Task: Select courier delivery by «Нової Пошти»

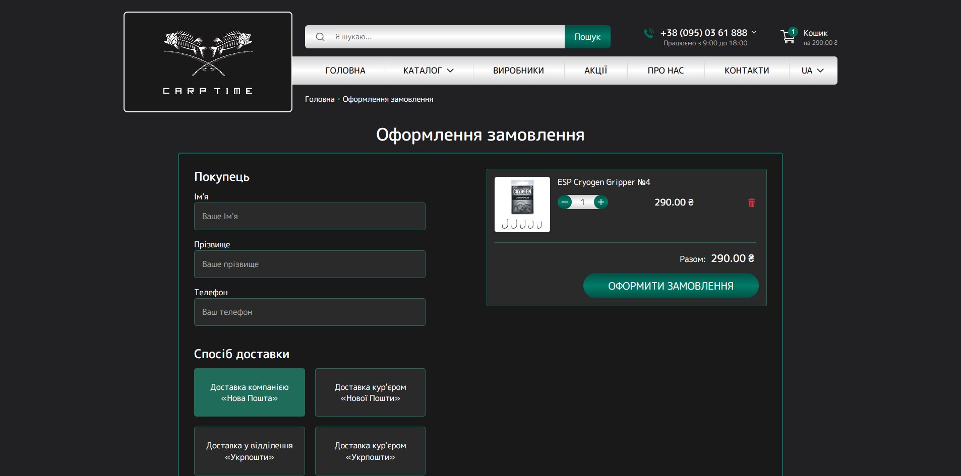Action: pos(370,392)
